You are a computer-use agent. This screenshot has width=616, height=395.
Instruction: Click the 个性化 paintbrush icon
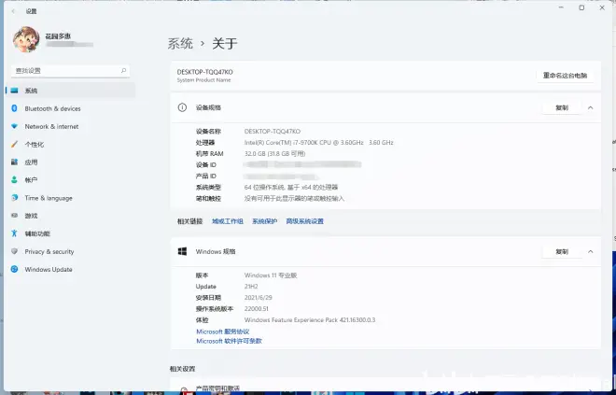pos(15,144)
